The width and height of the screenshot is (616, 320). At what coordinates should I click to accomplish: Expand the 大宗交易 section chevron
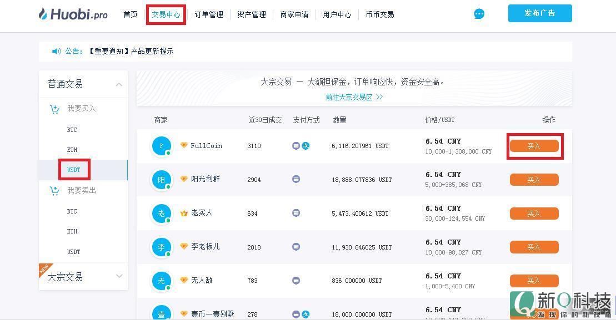click(x=119, y=276)
